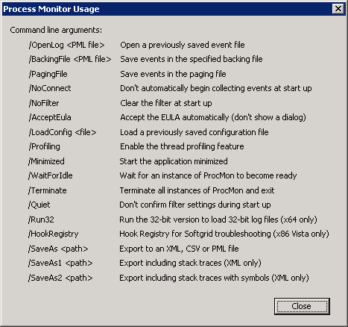
Task: Click the /AcceptEula argument label
Action: pos(50,117)
